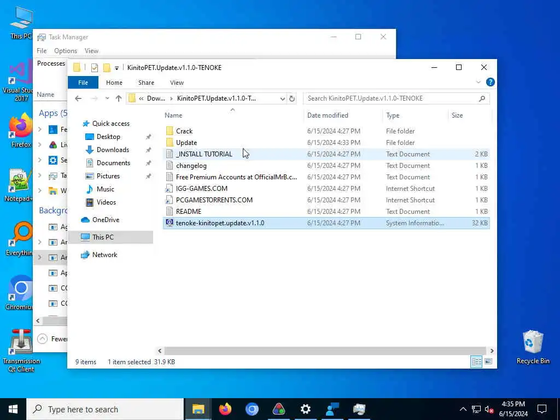This screenshot has height=420, width=560.
Task: Open Firefox from the taskbar
Action: coord(225,409)
